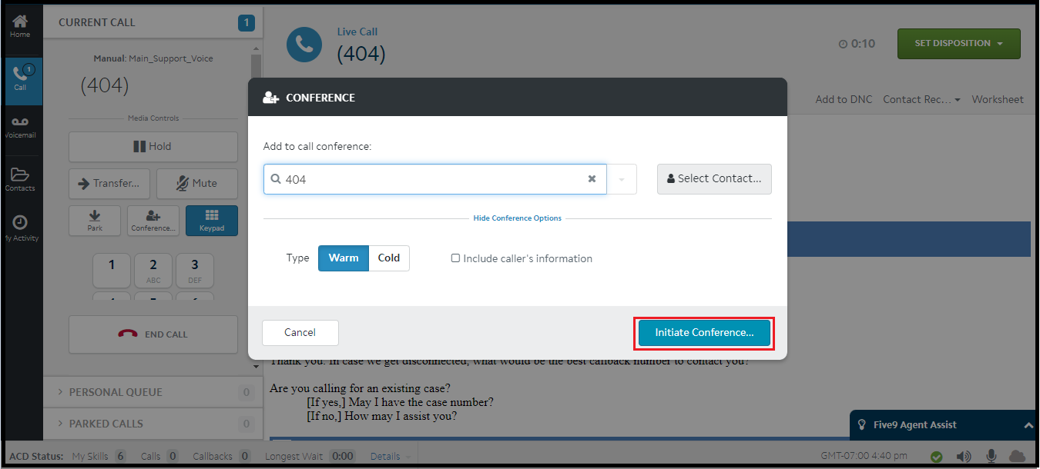
Task: Collapse the Five9 Agent Assist panel
Action: [1028, 425]
